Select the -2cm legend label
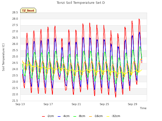The width and height of the screenshot is (162, 121). (x=50, y=116)
